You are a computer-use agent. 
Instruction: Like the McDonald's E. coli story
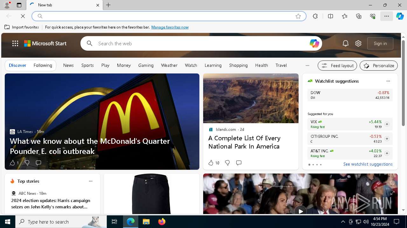tap(14, 163)
